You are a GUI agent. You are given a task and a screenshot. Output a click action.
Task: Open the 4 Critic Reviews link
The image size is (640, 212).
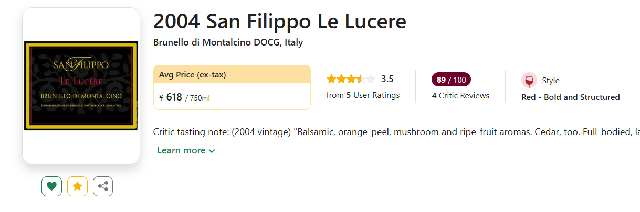460,96
